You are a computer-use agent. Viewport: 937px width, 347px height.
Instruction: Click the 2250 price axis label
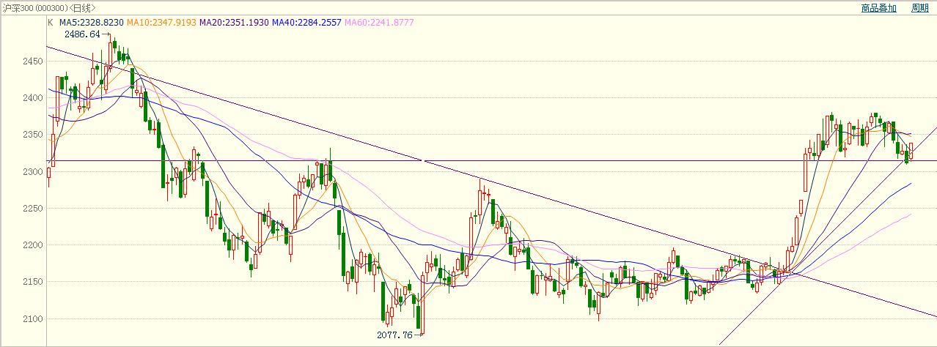[x=32, y=209]
